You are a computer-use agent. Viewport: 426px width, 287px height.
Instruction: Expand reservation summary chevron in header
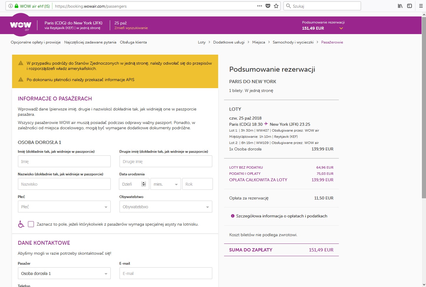pyautogui.click(x=341, y=28)
